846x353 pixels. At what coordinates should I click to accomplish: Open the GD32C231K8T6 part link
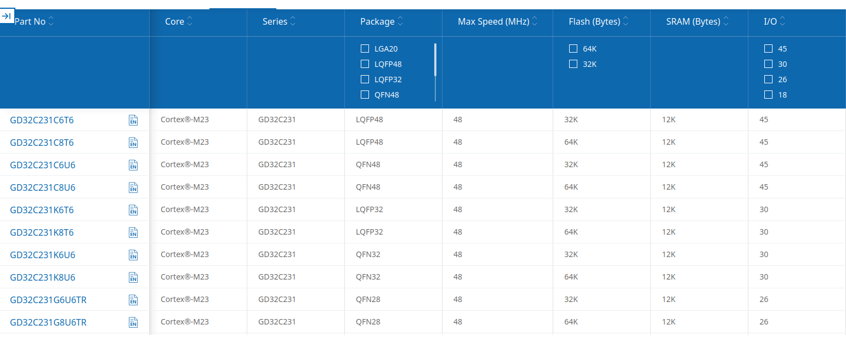(x=42, y=232)
